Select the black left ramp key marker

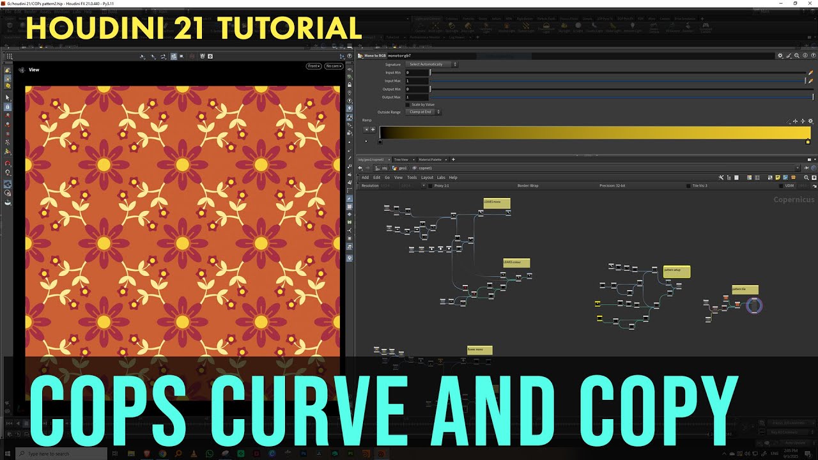point(380,142)
